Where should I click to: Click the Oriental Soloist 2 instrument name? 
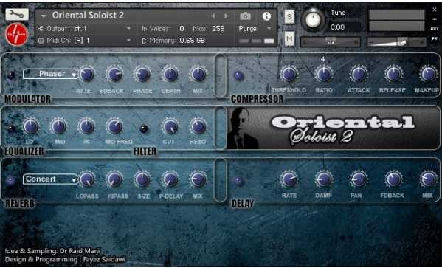tap(88, 16)
